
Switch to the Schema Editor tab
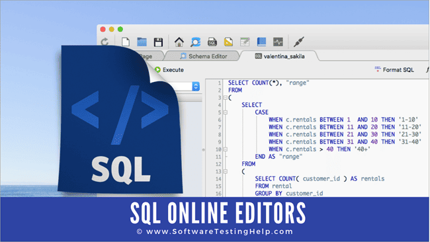(204, 56)
